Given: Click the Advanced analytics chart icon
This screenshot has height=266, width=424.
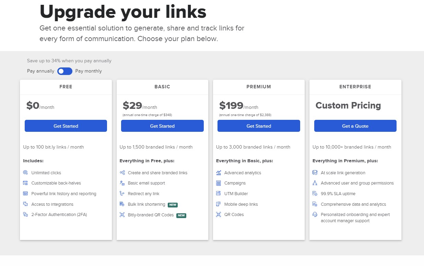Looking at the screenshot, I should pos(219,173).
